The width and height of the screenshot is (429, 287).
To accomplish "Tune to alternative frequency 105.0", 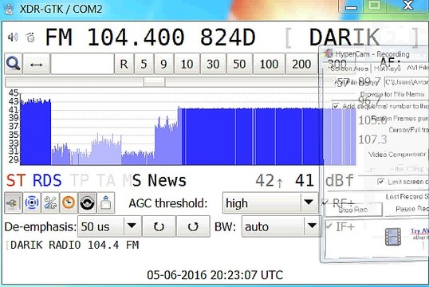I will coord(372,120).
